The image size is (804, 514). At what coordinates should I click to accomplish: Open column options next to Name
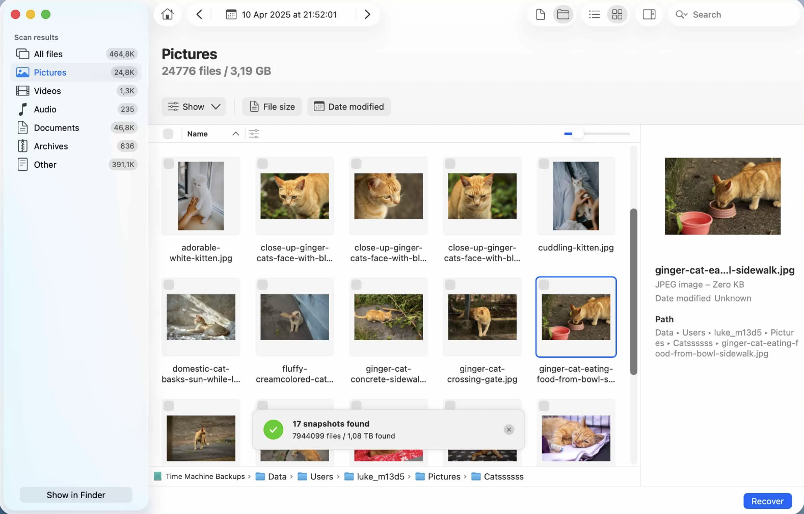(254, 134)
